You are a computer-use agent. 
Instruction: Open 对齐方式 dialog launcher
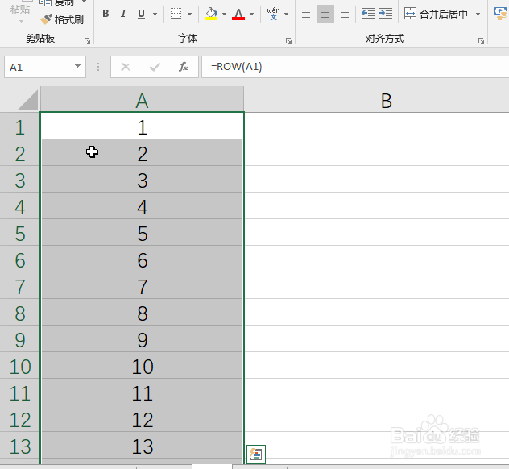(481, 40)
